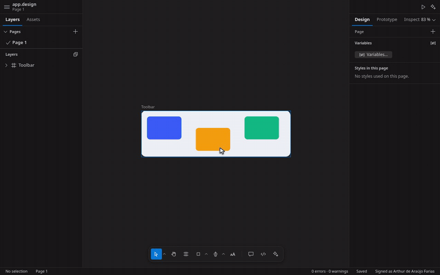Select the orange rectangle on canvas
Image resolution: width=440 pixels, height=275 pixels.
pyautogui.click(x=213, y=139)
